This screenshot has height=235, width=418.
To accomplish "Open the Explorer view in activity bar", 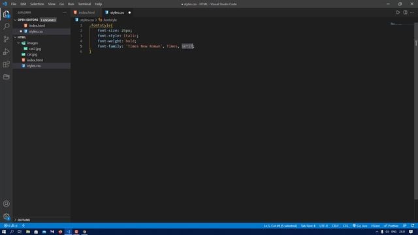I will coord(6,14).
